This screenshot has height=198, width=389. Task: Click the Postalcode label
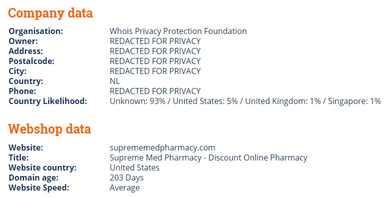pos(32,61)
